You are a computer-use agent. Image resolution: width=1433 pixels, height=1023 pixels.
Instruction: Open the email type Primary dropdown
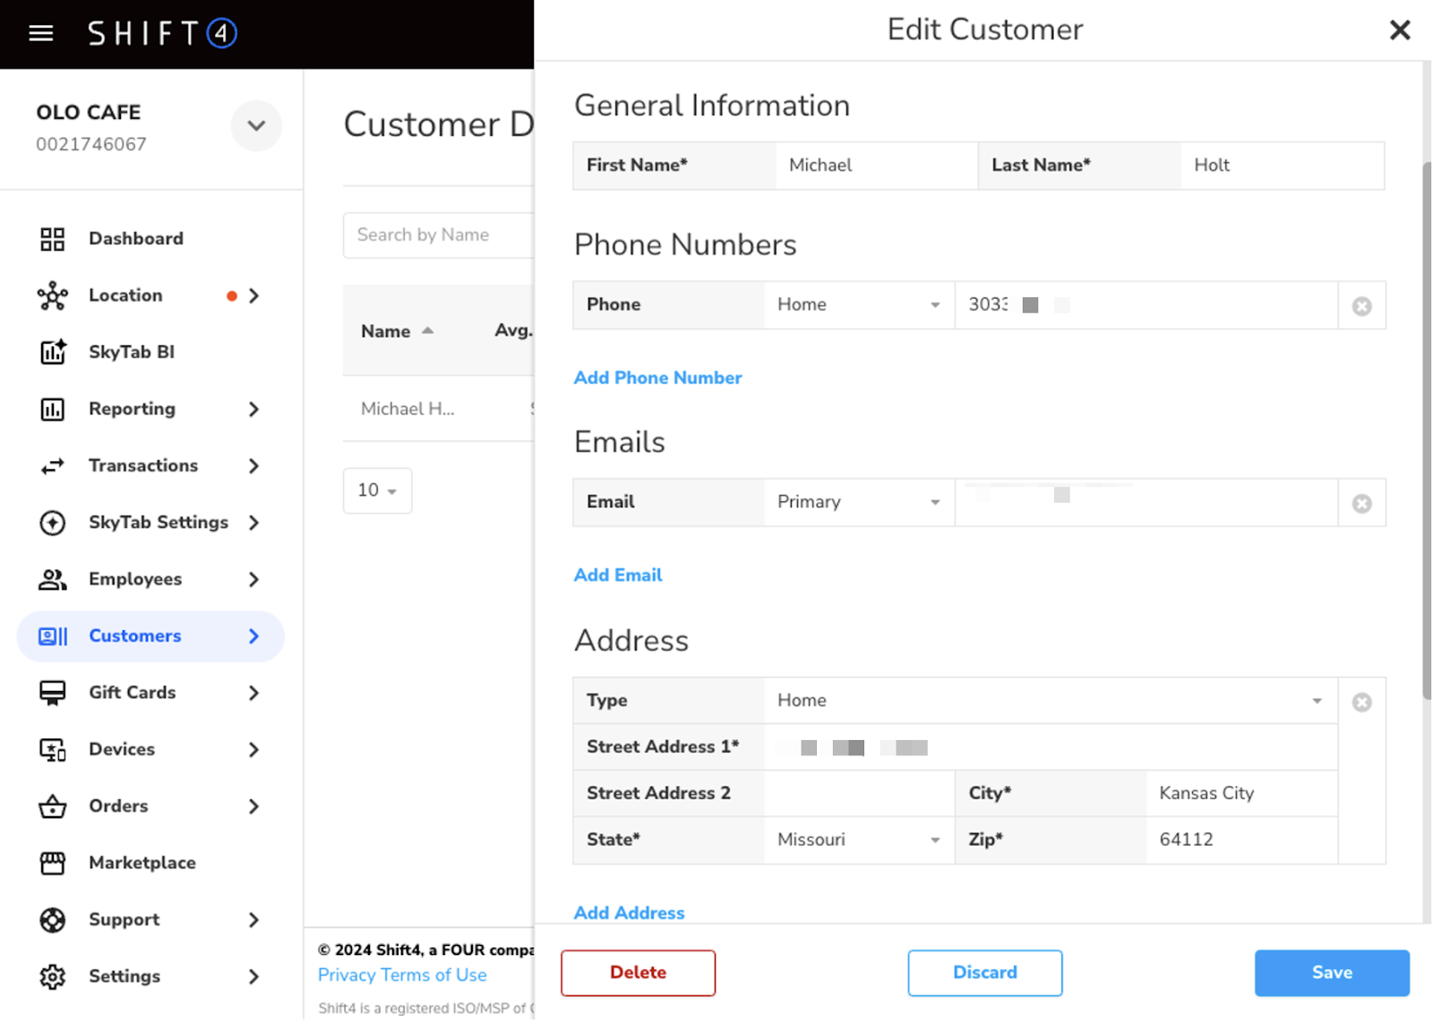click(858, 502)
